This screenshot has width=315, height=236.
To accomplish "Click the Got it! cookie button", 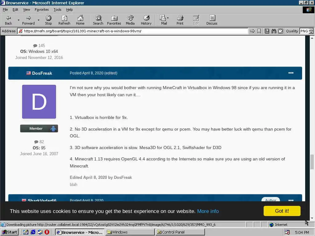I will pos(282,211).
